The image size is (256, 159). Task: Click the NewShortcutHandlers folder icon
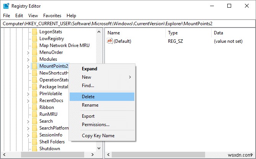pos(34,73)
